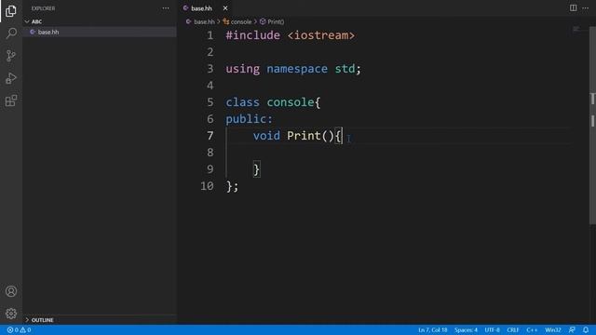Image resolution: width=596 pixels, height=335 pixels.
Task: Change Spaces: 4 indentation setting
Action: (x=466, y=329)
